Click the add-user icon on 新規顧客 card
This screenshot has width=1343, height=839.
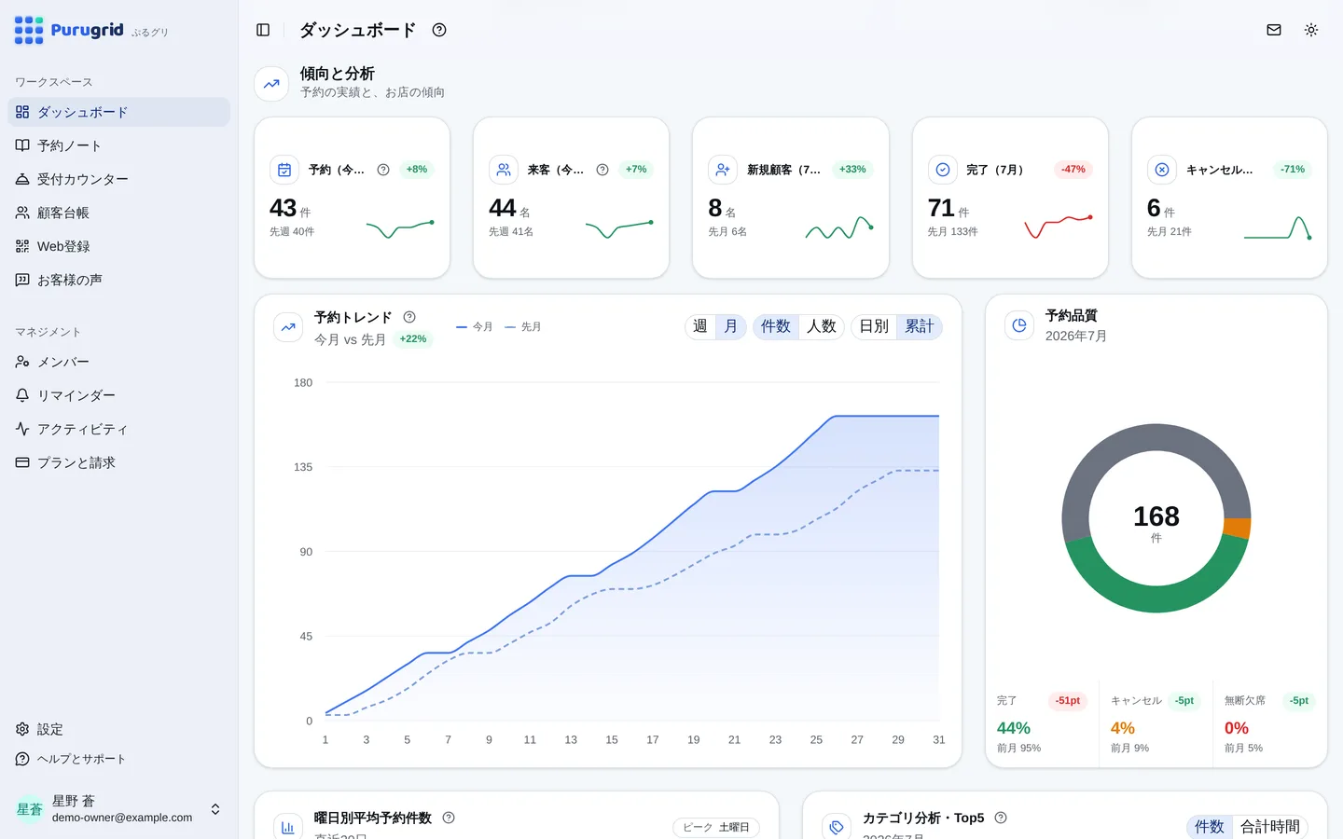(x=723, y=170)
